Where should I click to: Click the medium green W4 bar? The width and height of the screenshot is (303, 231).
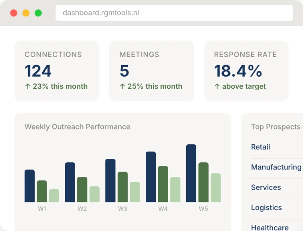(163, 184)
